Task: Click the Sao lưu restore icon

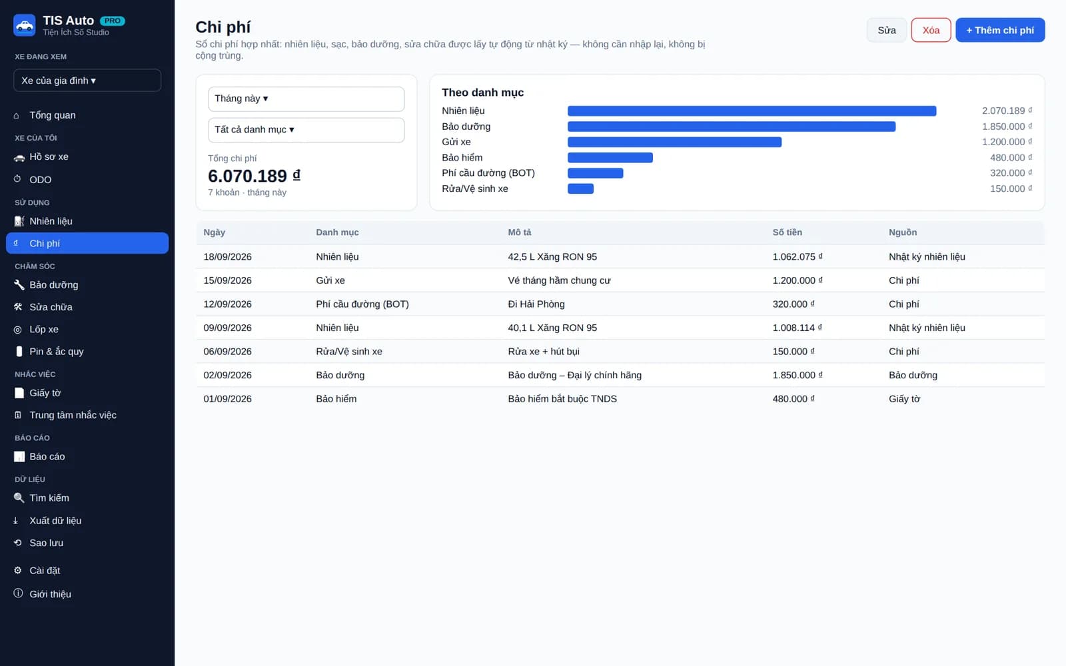Action: click(x=17, y=543)
